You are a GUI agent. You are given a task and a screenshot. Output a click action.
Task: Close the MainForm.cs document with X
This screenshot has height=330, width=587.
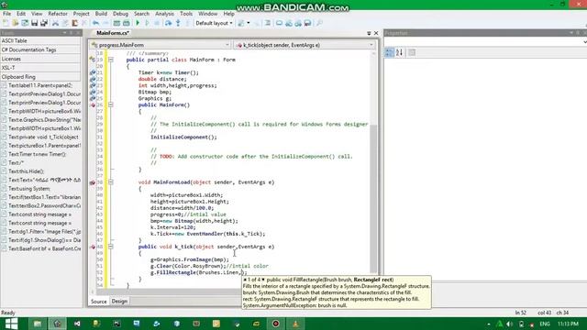(x=376, y=33)
